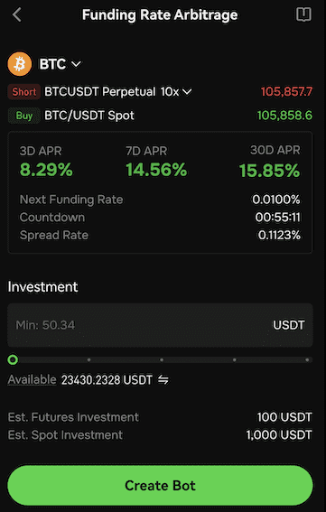Viewport: 326px width, 512px height.
Task: Set the investment slider to second dot
Action: click(x=88, y=359)
